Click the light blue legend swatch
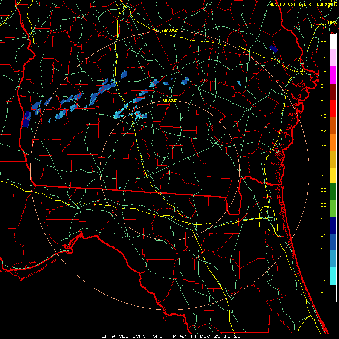 [x=333, y=259]
